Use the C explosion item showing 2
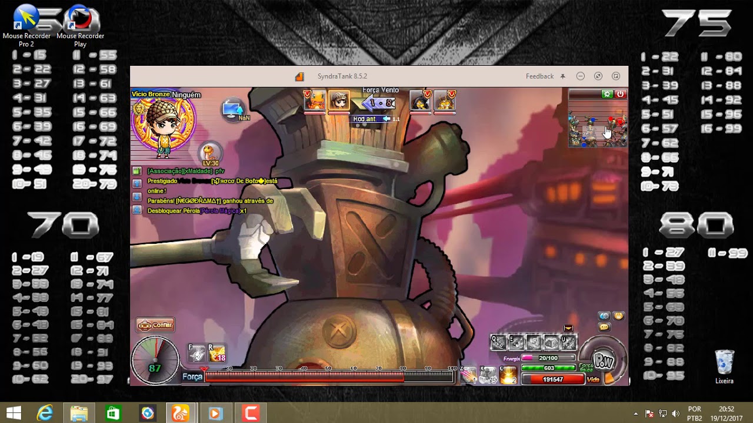 pyautogui.click(x=508, y=375)
